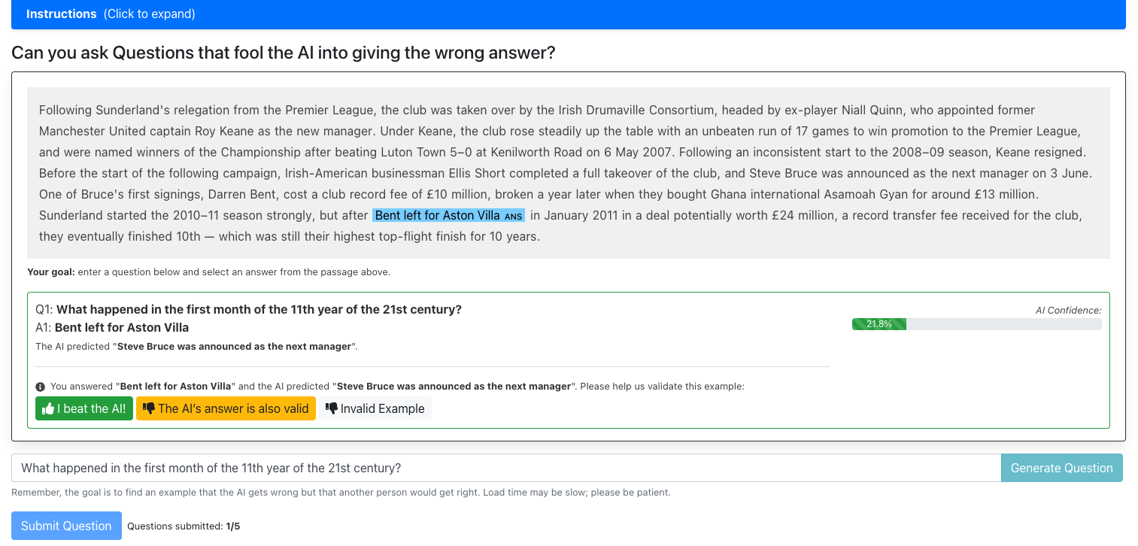Click the (Click to expand) text
The height and width of the screenshot is (546, 1138).
pyautogui.click(x=150, y=14)
